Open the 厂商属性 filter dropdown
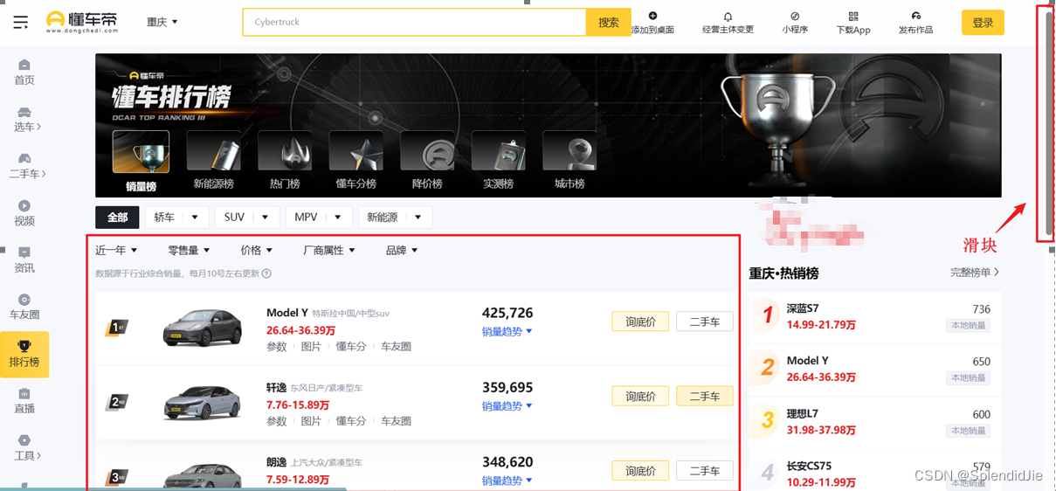The image size is (1056, 491). click(x=329, y=251)
